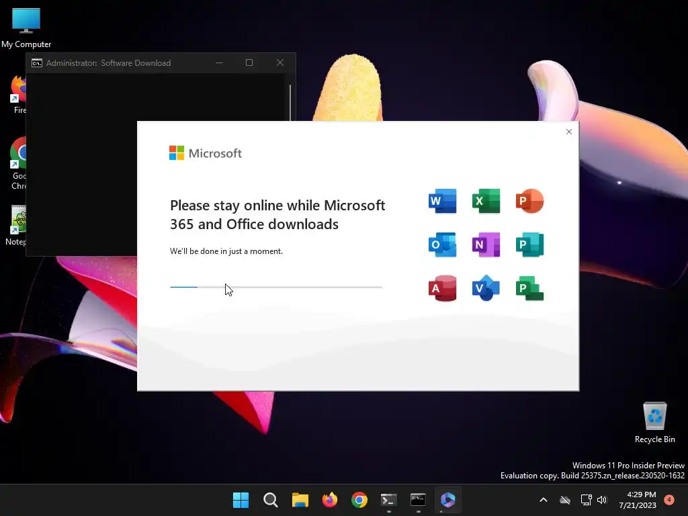Select the My Computer desktop icon
The width and height of the screenshot is (688, 516).
pos(26,28)
